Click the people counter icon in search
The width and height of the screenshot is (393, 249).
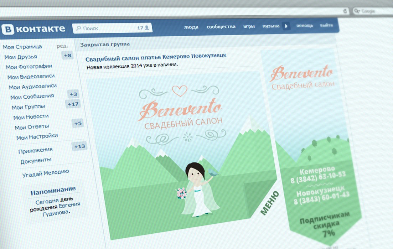tap(147, 27)
